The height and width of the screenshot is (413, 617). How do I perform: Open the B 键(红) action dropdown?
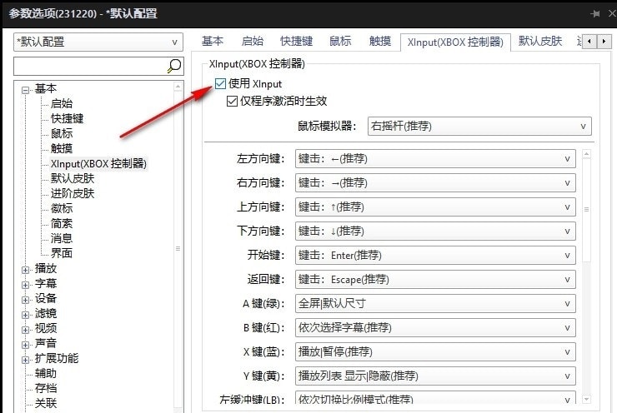pos(435,328)
